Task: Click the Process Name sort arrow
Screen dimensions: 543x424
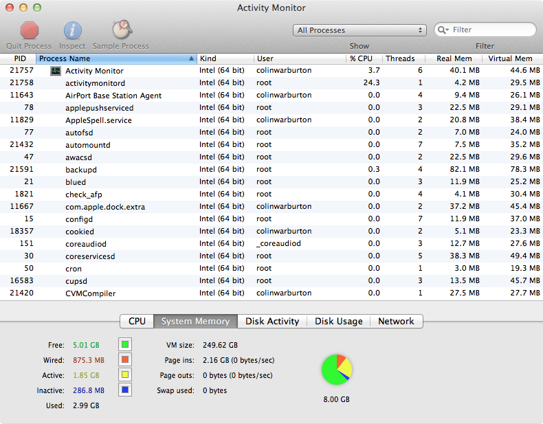Action: pyautogui.click(x=191, y=58)
